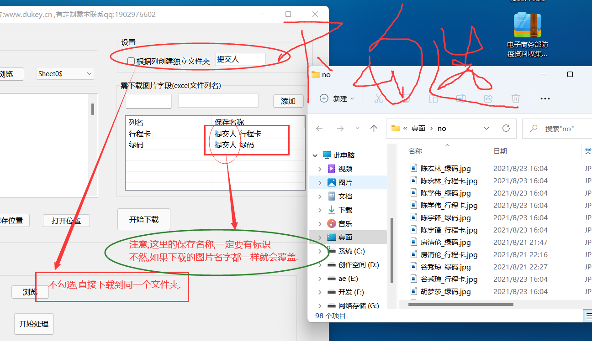This screenshot has height=341, width=592.
Task: Click the Rename icon in the toolbar
Action: [461, 98]
